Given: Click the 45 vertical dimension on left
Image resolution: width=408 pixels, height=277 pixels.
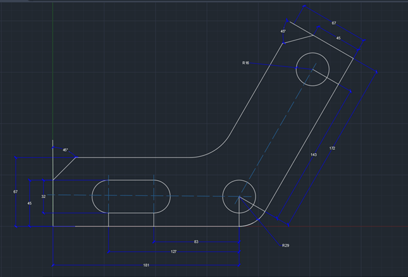Looking at the screenshot, I should 29,203.
